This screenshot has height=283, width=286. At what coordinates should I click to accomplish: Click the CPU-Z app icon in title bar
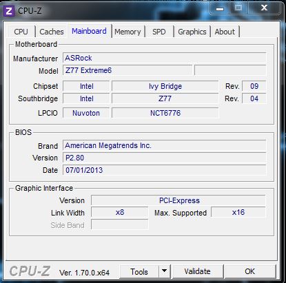click(x=9, y=11)
